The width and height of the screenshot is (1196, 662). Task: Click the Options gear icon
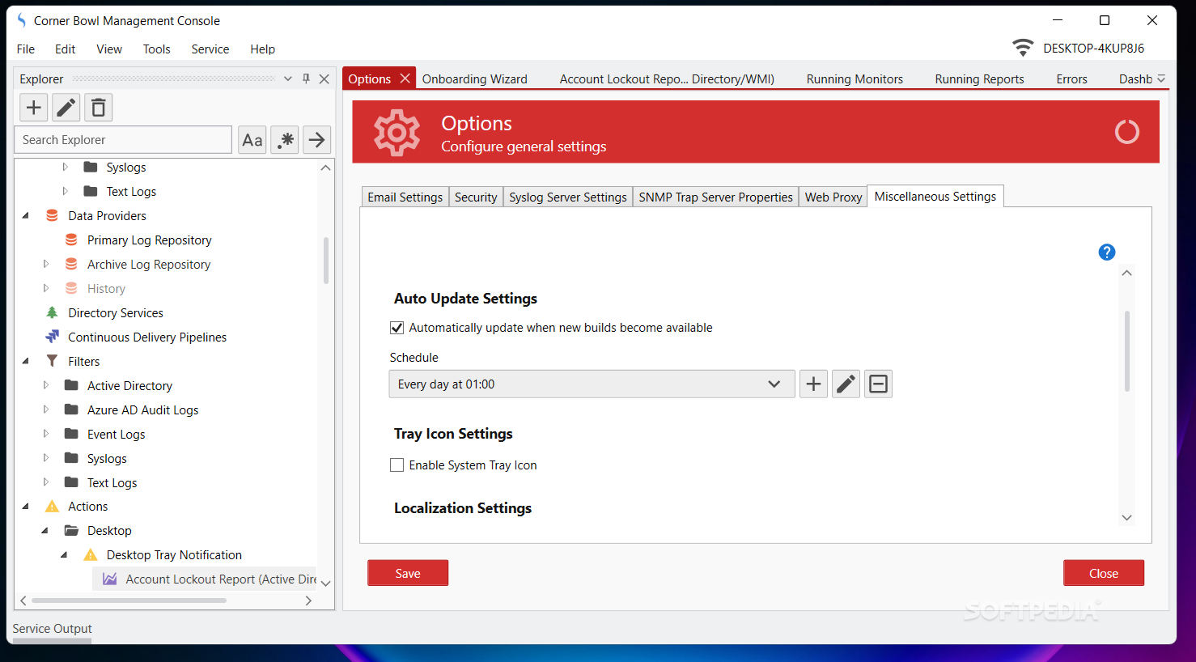click(x=397, y=132)
